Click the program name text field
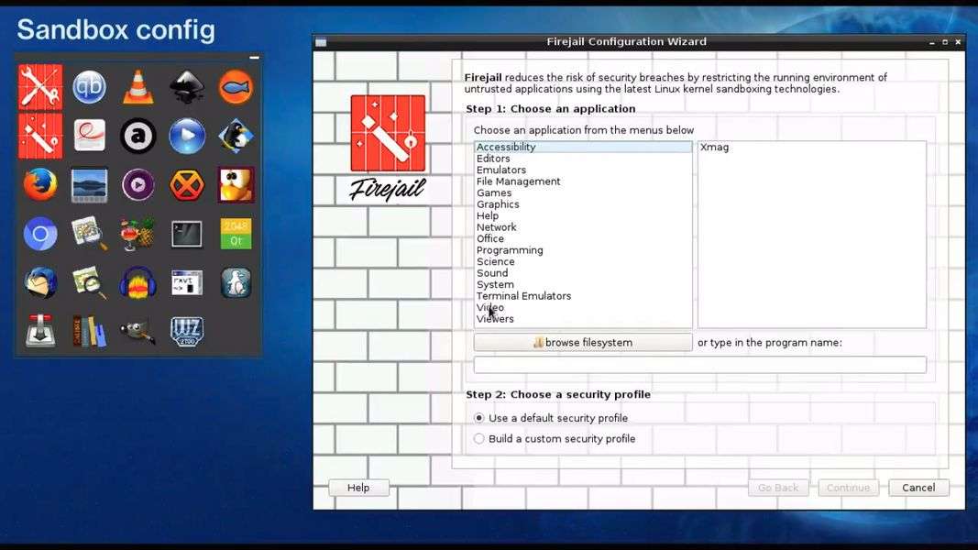This screenshot has width=978, height=550. click(x=699, y=365)
